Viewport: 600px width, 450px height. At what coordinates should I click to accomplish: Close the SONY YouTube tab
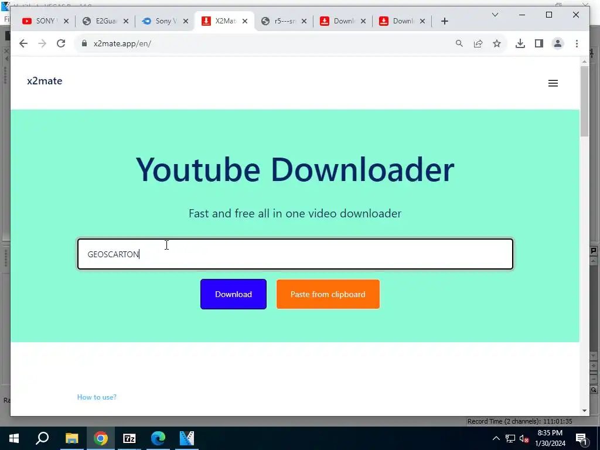point(66,21)
